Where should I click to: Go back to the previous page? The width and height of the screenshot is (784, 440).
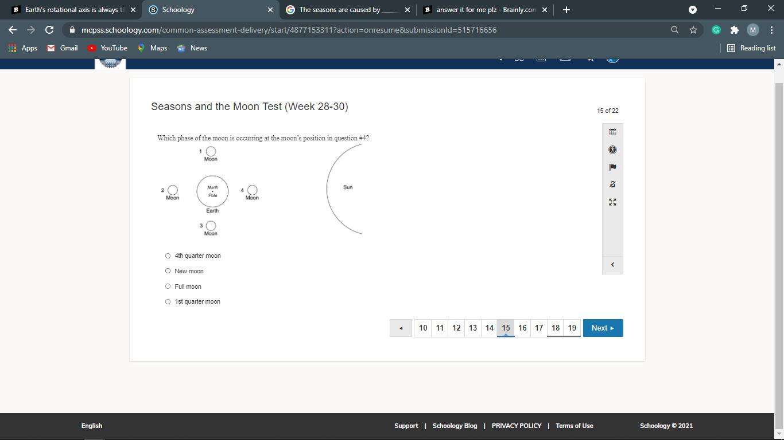pyautogui.click(x=13, y=30)
